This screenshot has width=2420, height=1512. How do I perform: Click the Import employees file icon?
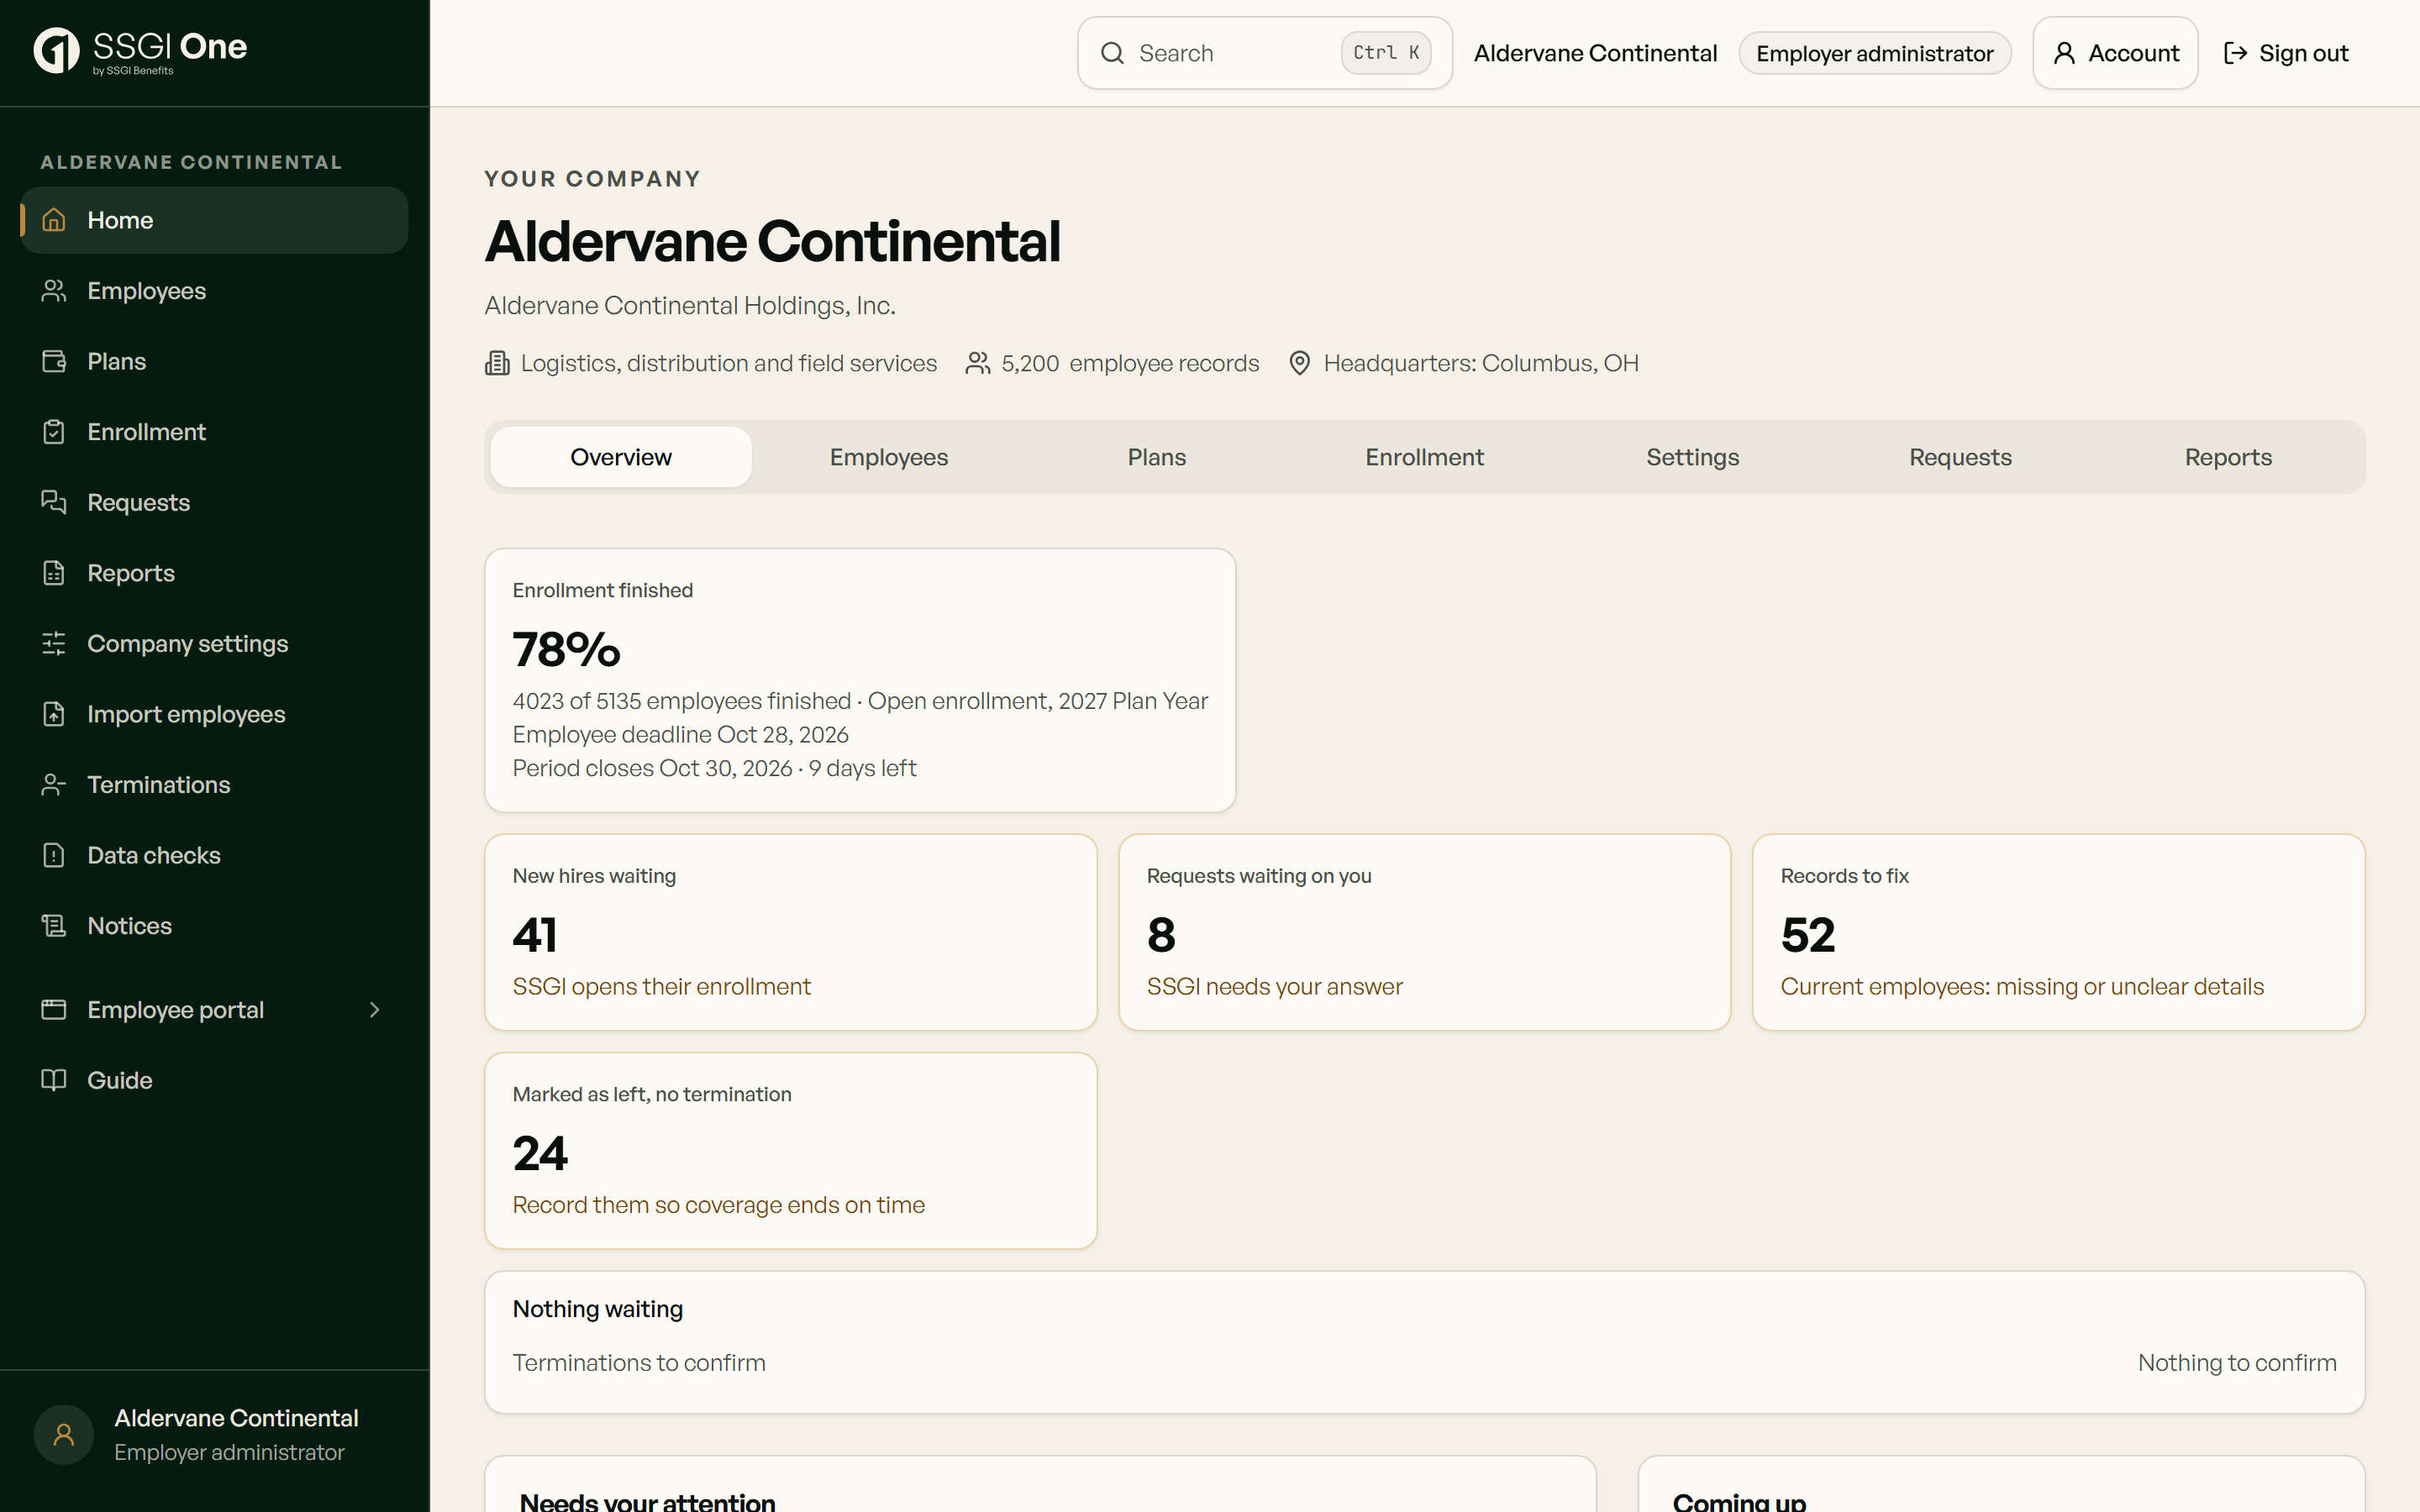click(54, 714)
